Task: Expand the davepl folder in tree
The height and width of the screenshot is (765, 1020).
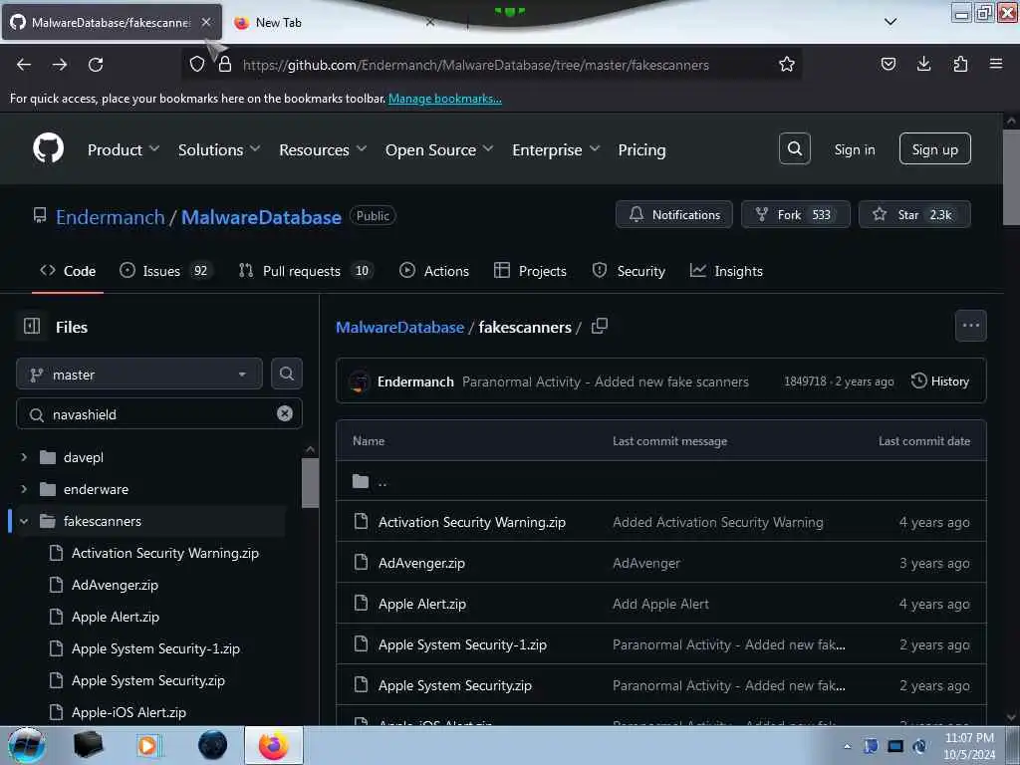Action: coord(24,457)
